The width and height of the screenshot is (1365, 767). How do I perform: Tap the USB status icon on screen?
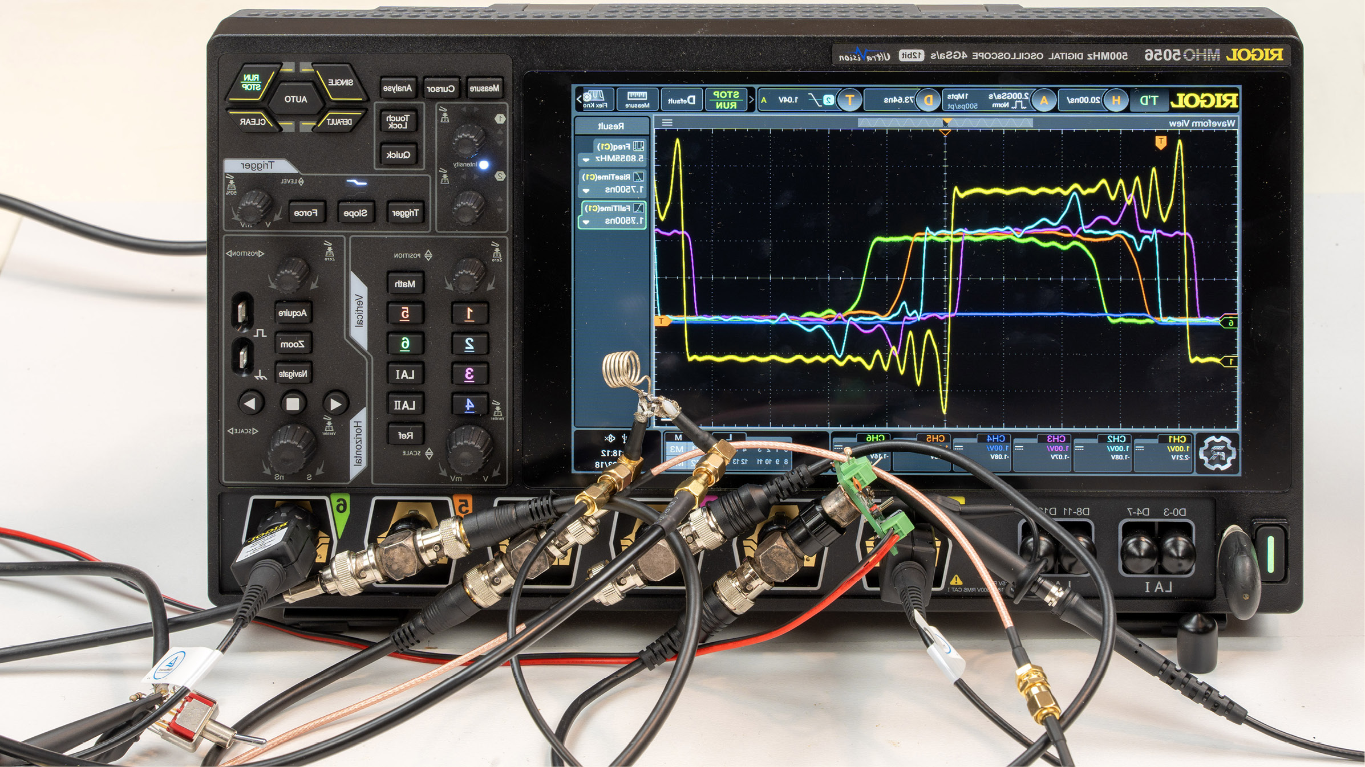tap(625, 438)
